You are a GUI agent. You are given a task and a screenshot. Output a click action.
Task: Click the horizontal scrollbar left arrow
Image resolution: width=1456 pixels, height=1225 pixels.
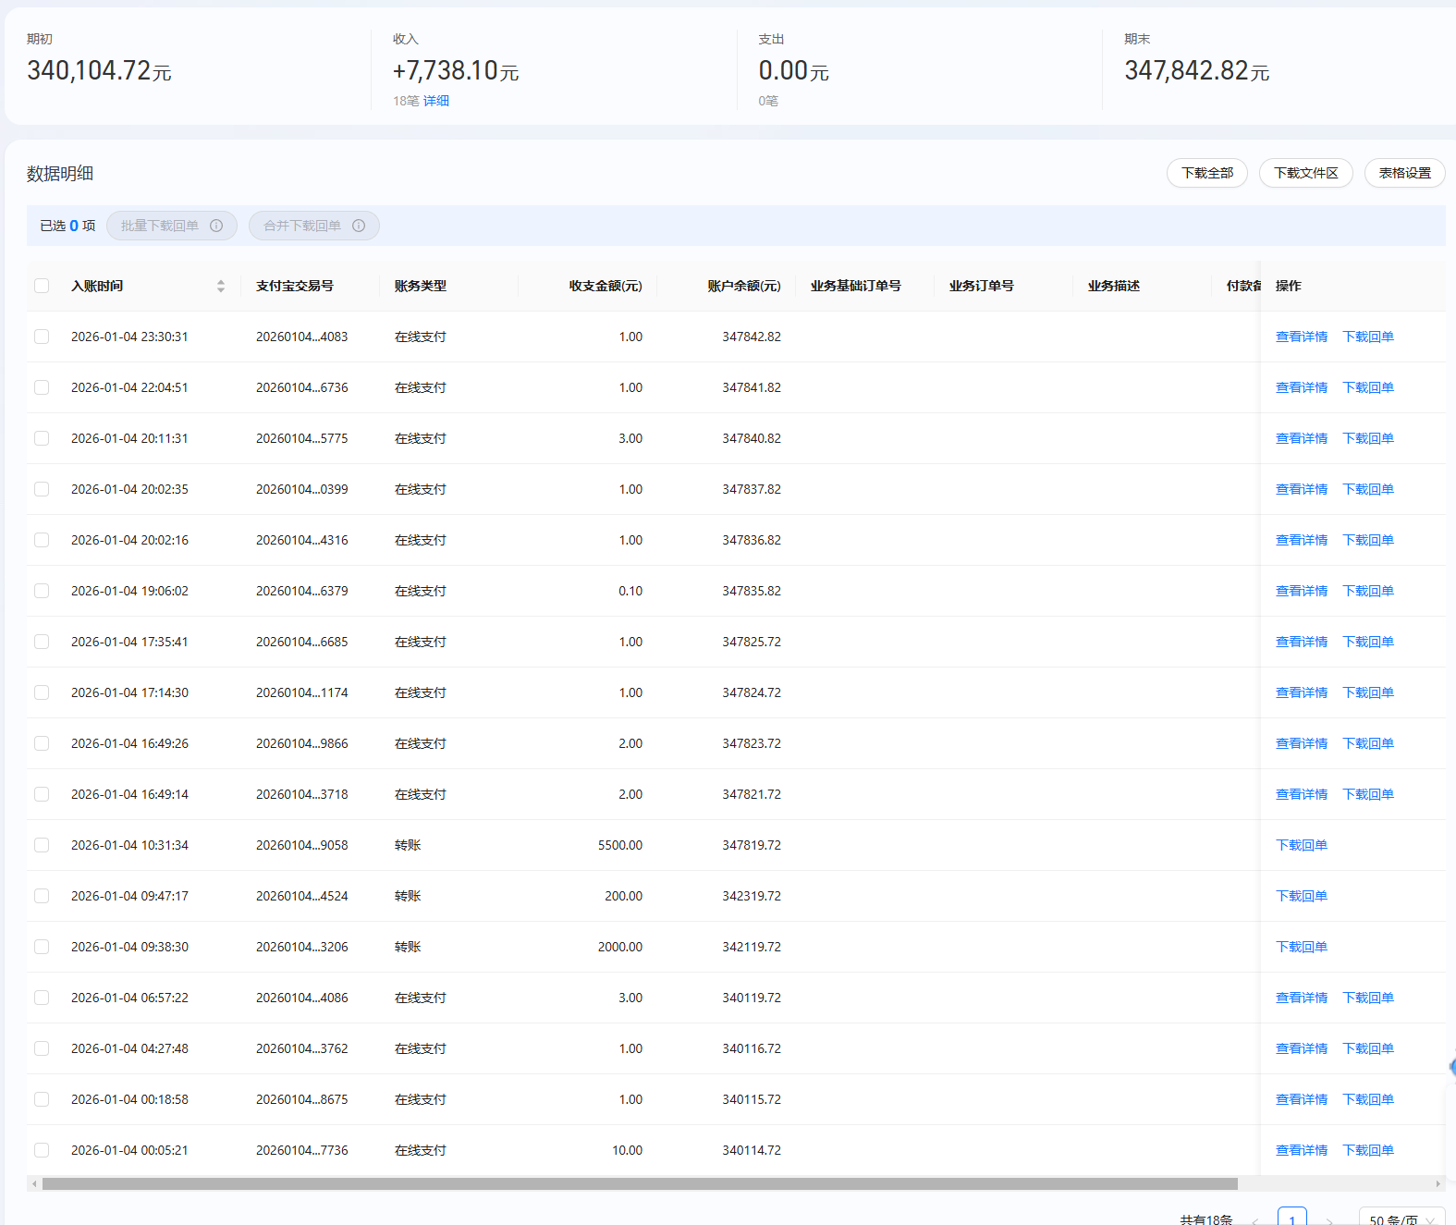34,1183
